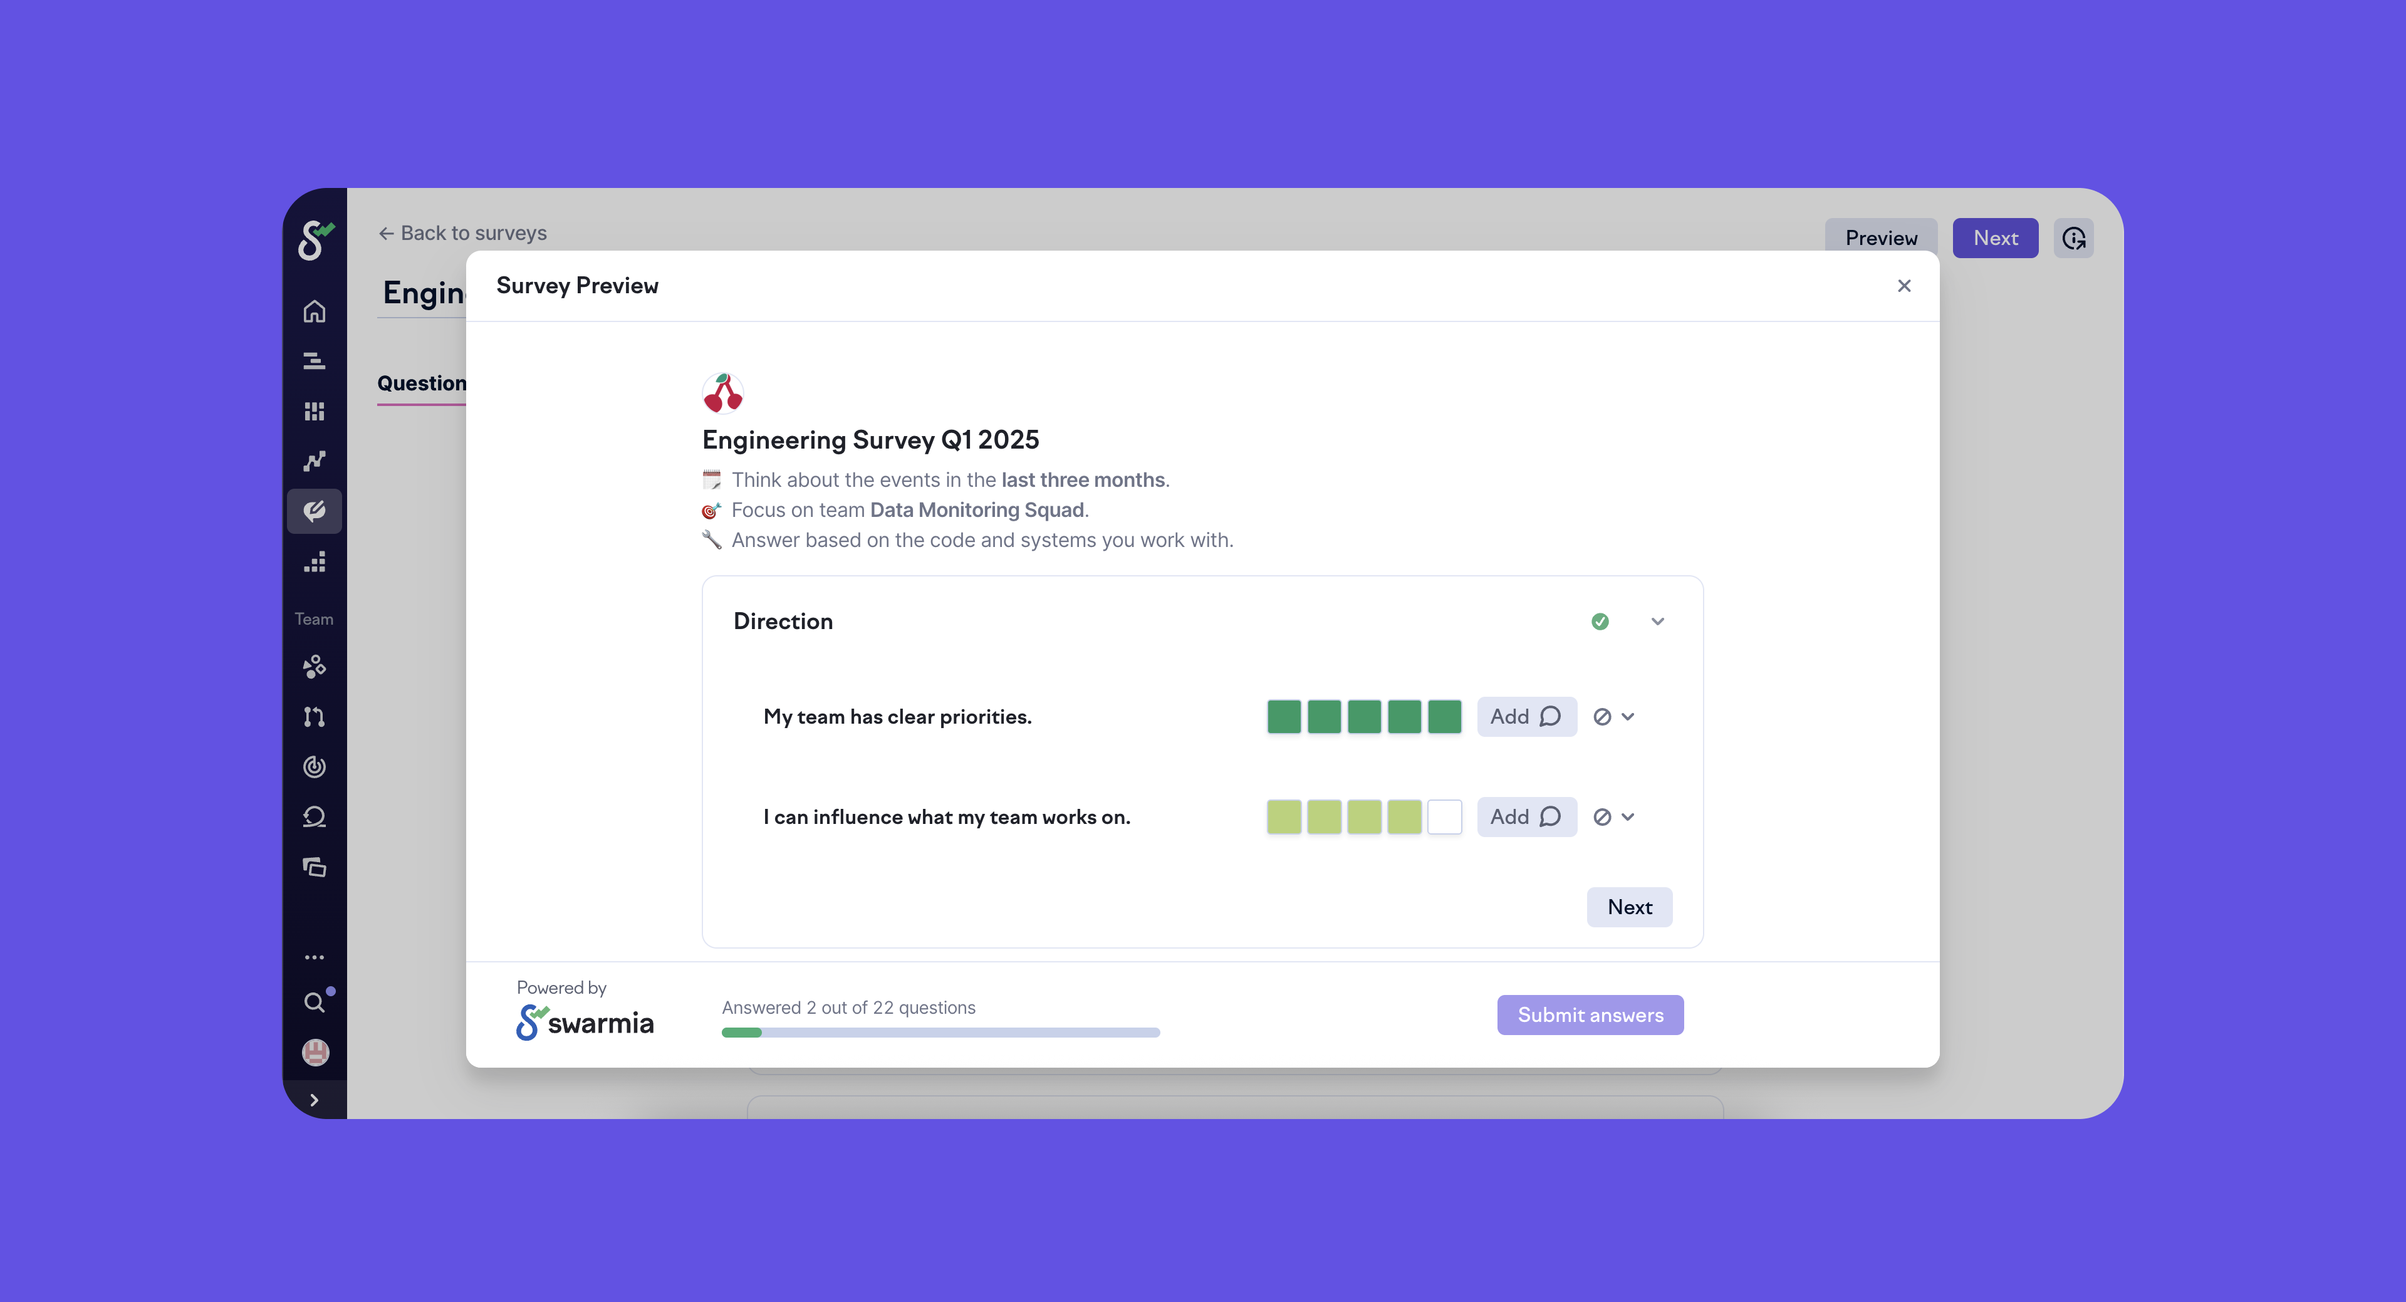The image size is (2406, 1302).
Task: Switch to the Questions tab
Action: coord(421,383)
